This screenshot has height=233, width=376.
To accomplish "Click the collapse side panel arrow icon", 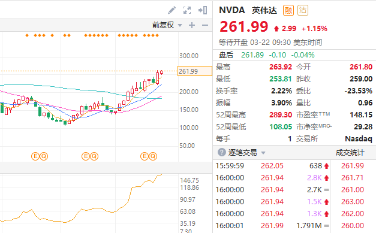I will pyautogui.click(x=203, y=10).
